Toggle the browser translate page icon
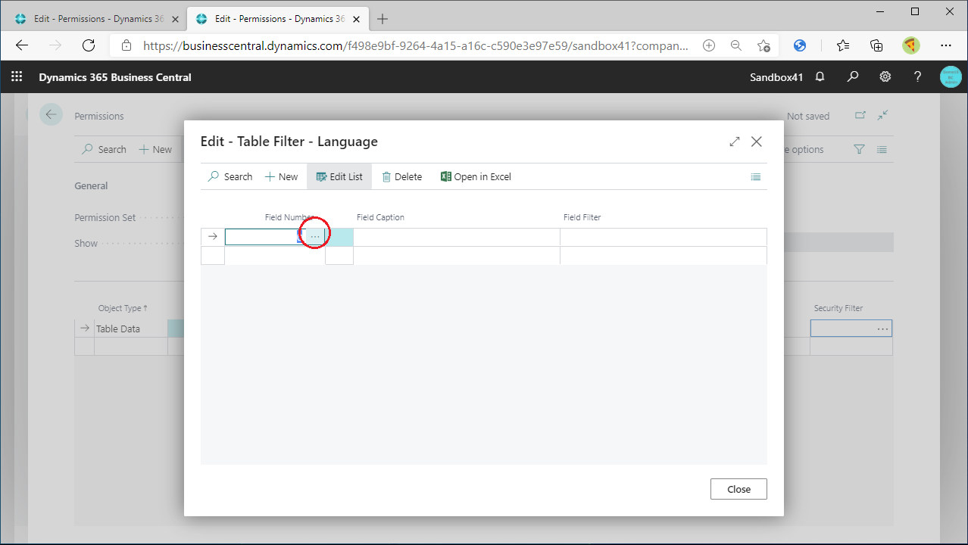Image resolution: width=968 pixels, height=545 pixels. point(799,45)
